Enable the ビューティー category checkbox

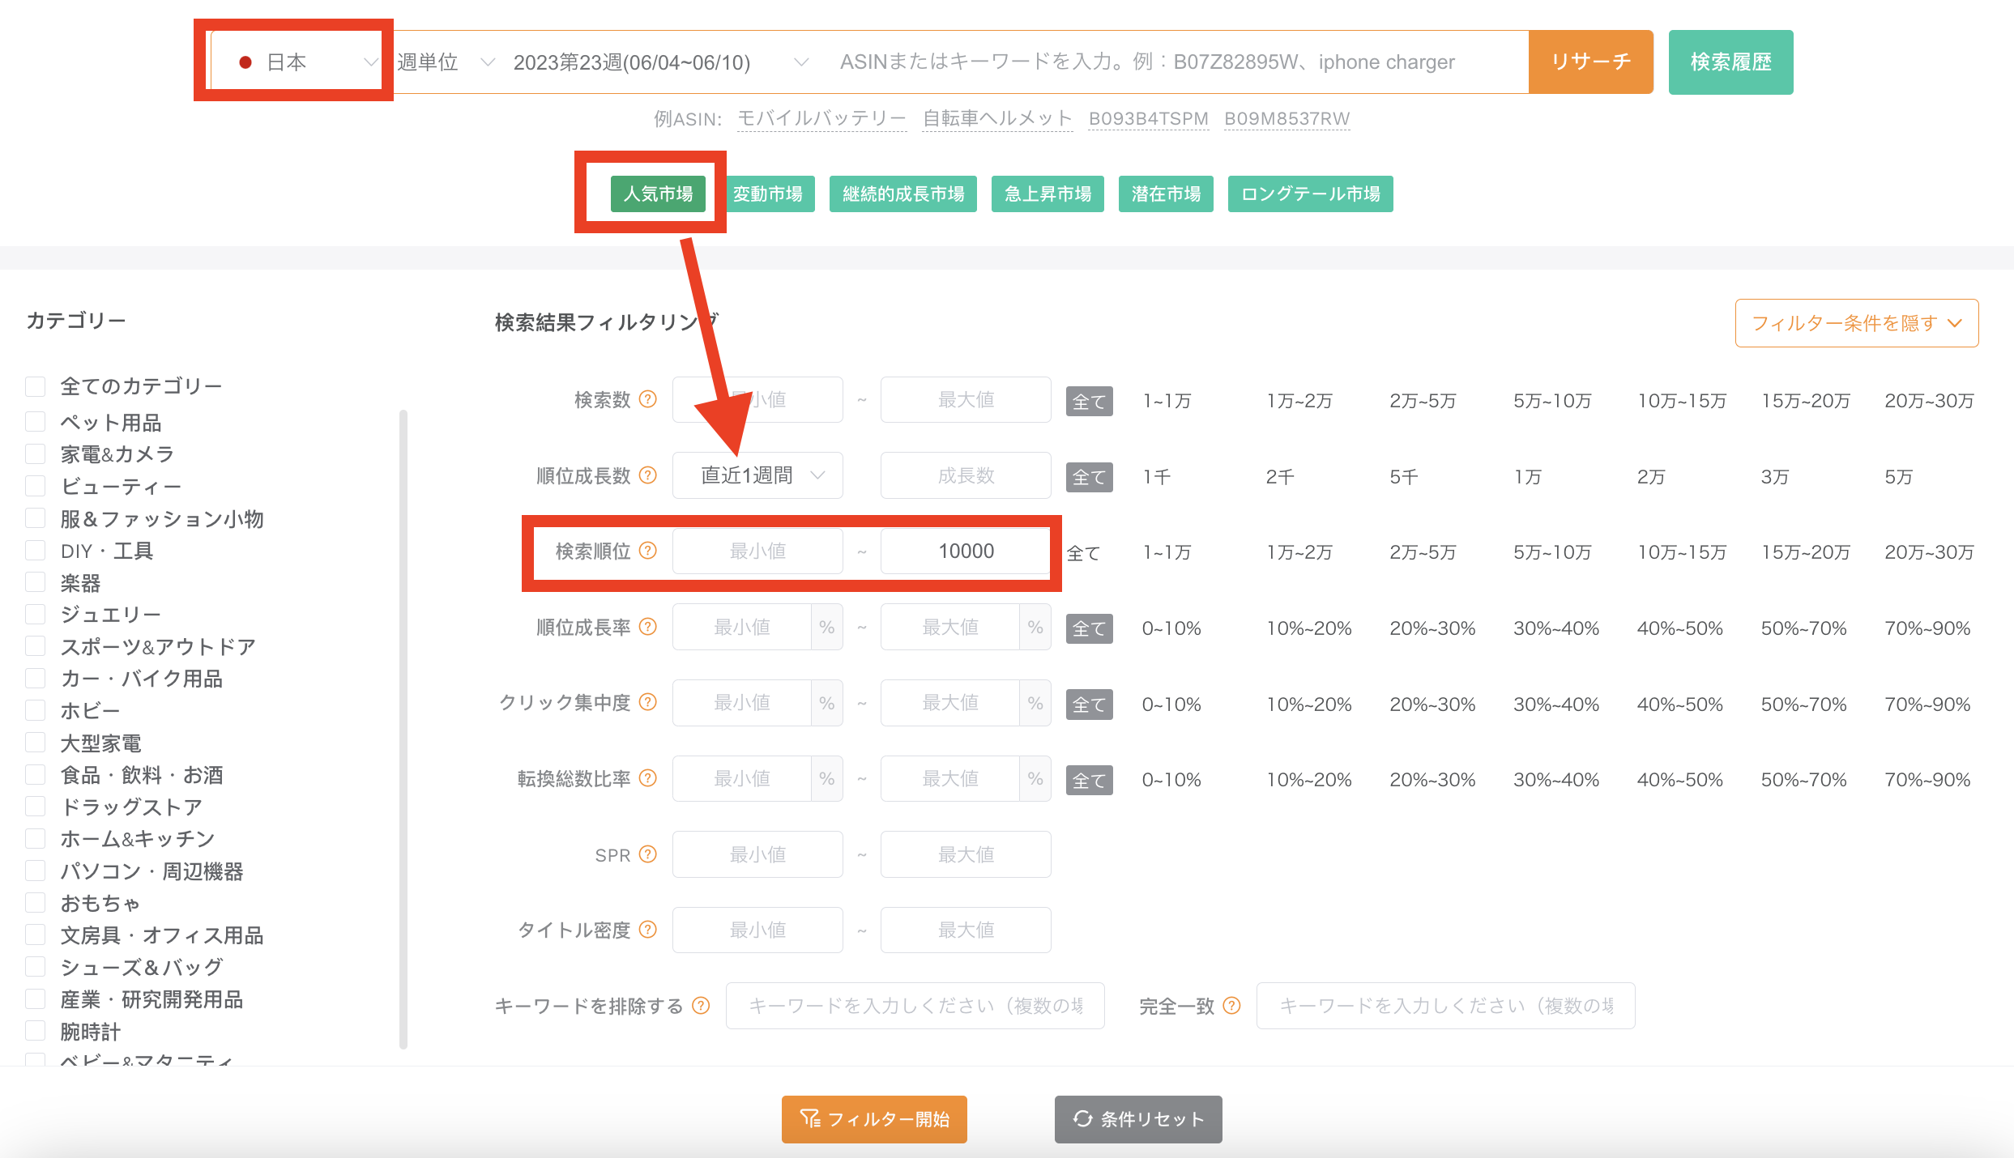click(35, 486)
